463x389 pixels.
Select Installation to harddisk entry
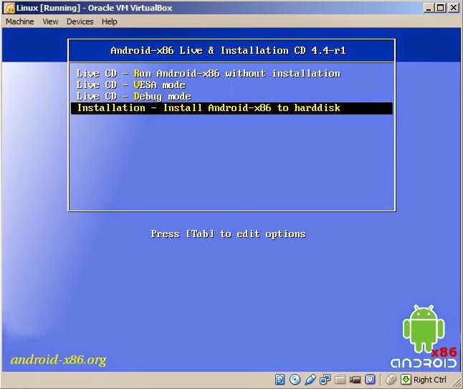tap(231, 108)
